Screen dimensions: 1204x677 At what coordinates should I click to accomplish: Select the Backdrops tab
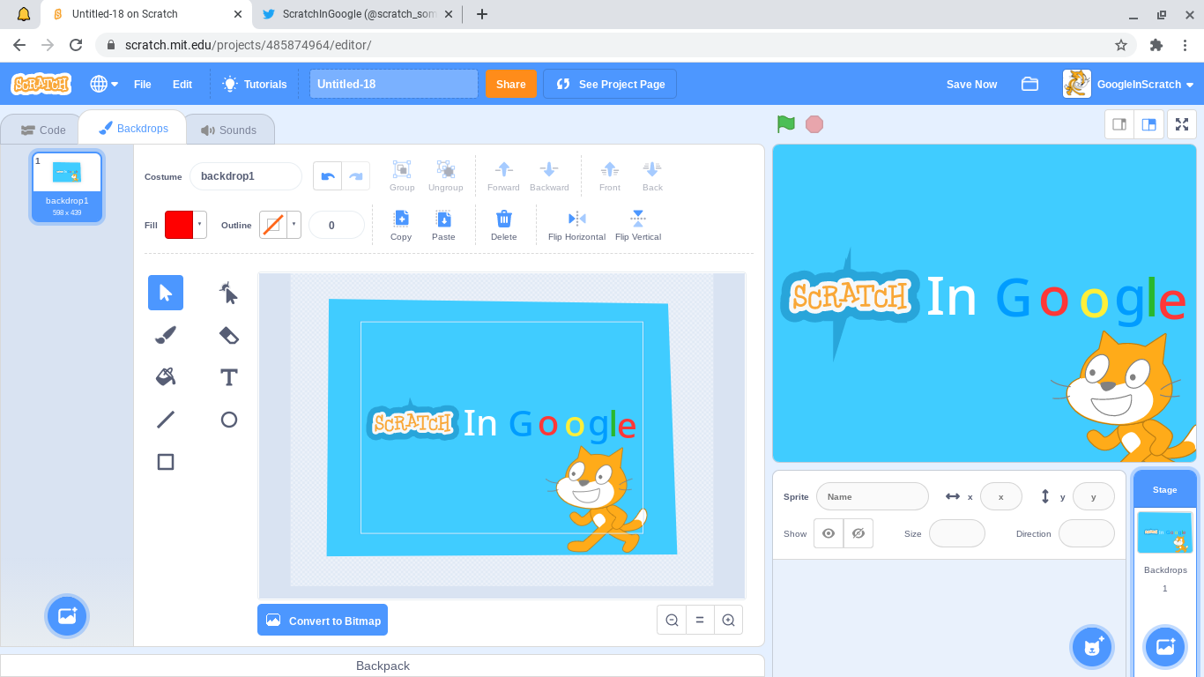[133, 128]
